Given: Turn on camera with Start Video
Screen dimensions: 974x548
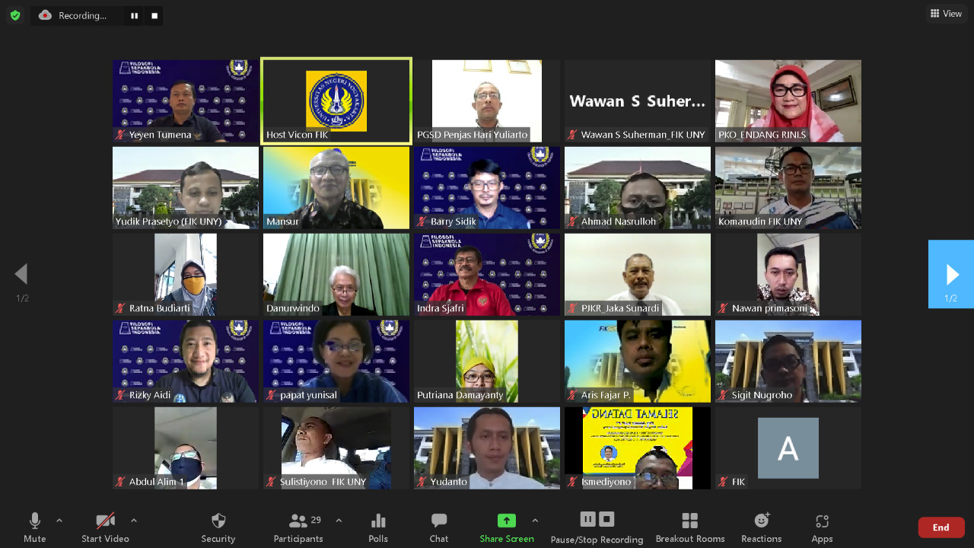Looking at the screenshot, I should [106, 527].
